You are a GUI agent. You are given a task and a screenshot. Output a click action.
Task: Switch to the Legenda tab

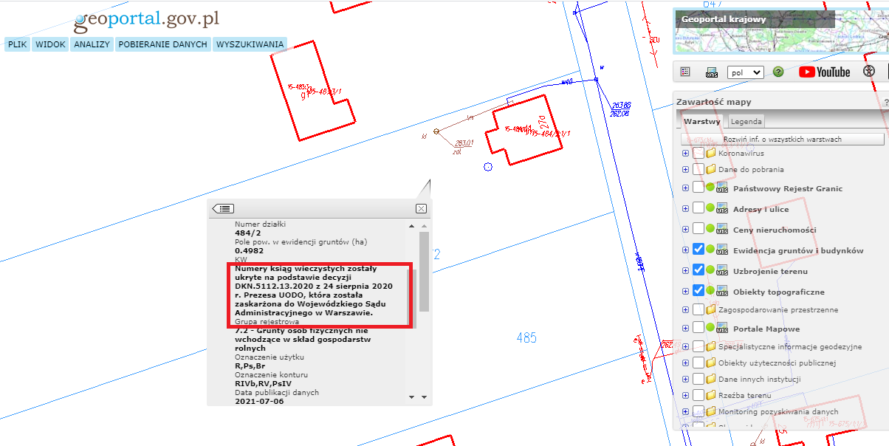[746, 122]
